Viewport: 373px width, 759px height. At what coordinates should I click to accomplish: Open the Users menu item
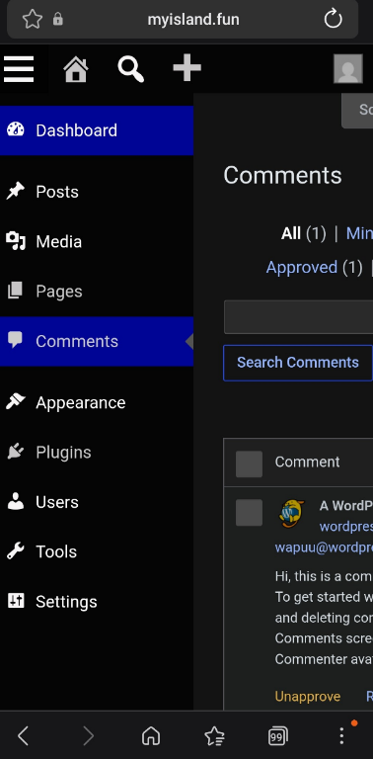(x=97, y=502)
